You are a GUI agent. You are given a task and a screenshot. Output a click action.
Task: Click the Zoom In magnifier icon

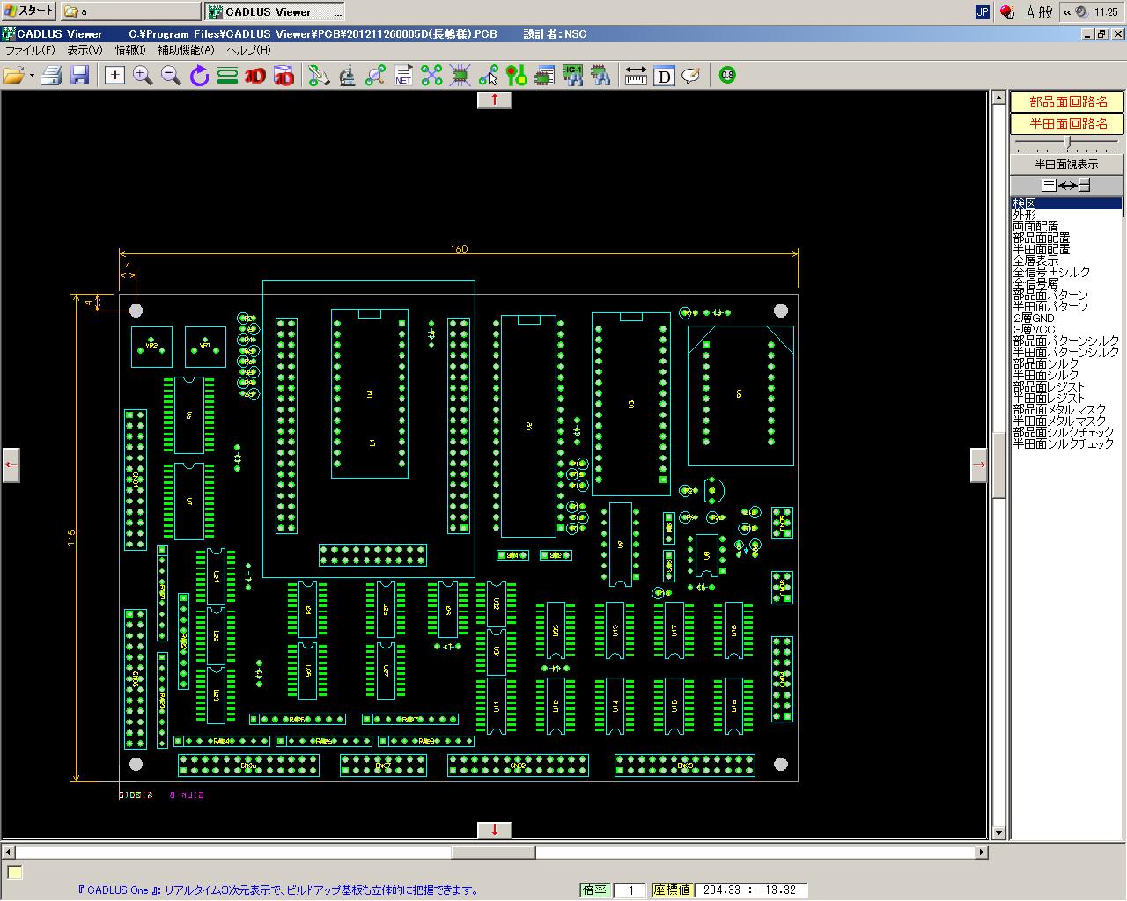[143, 76]
